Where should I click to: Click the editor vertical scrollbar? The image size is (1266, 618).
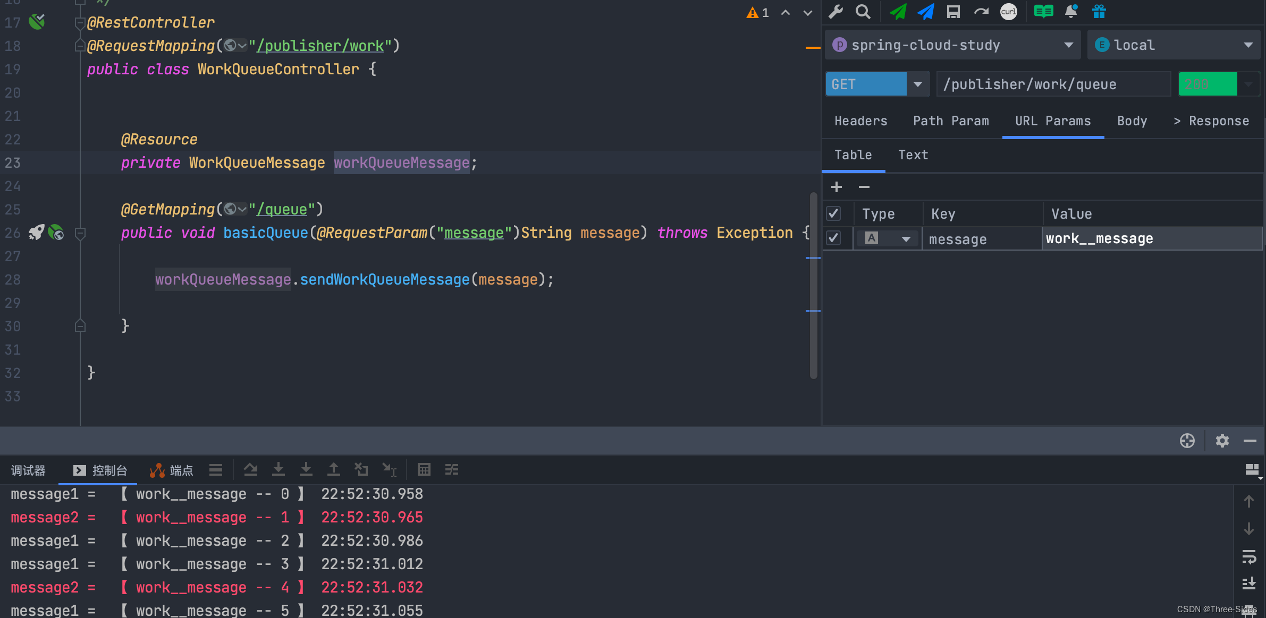(x=813, y=286)
